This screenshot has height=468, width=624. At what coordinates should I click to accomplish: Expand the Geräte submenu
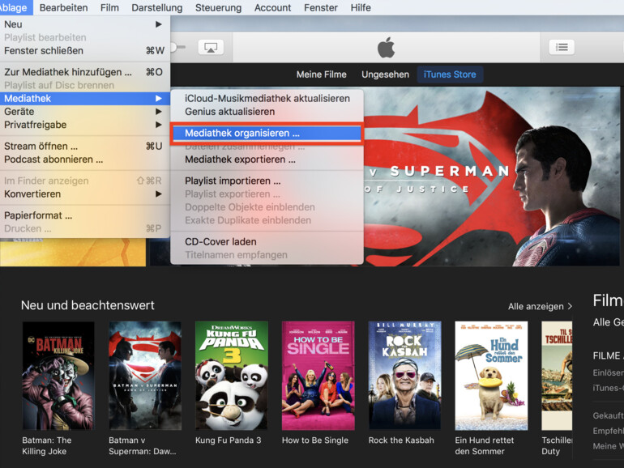pos(85,112)
